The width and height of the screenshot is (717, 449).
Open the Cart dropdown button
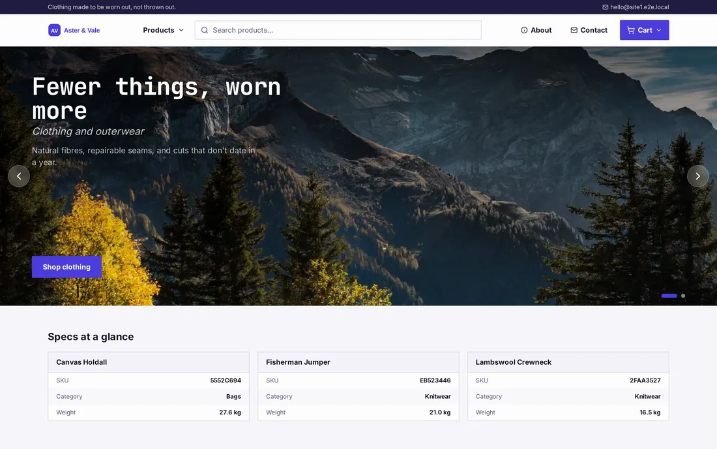point(644,30)
